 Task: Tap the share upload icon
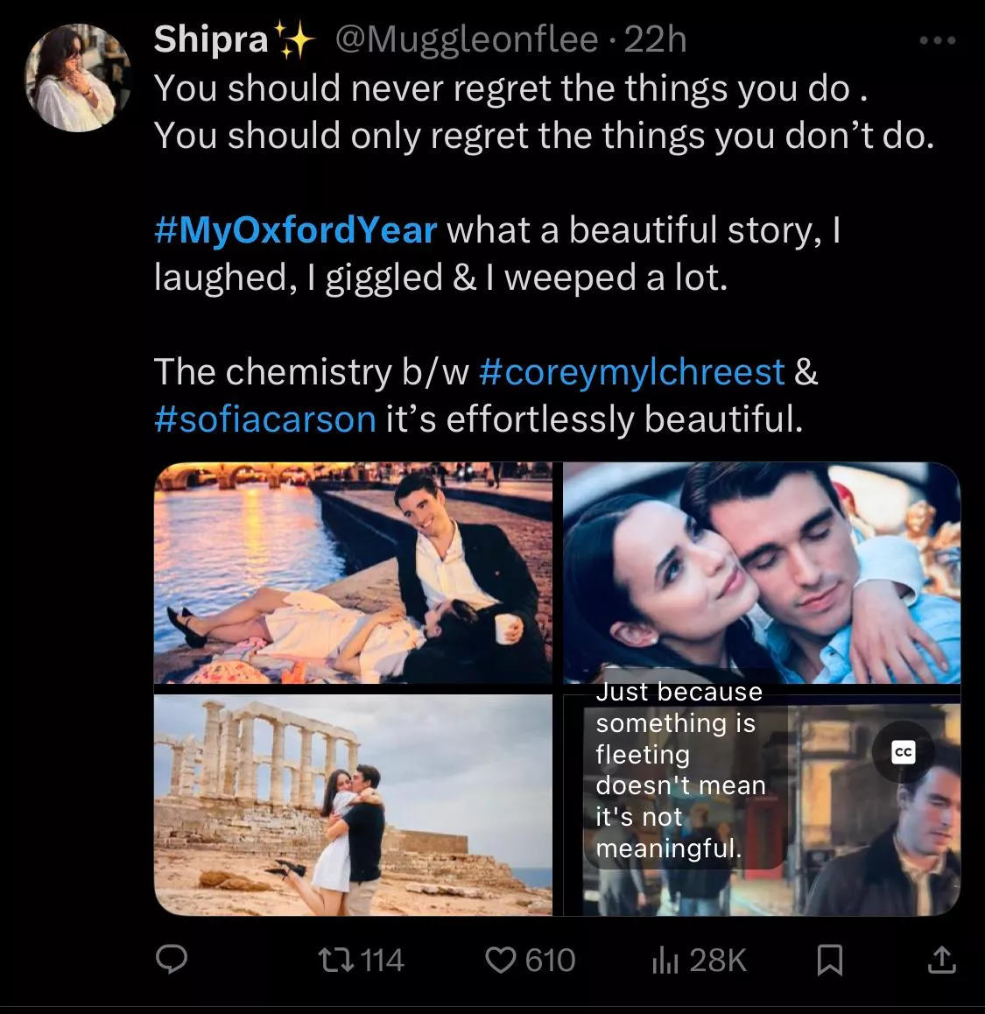point(940,961)
